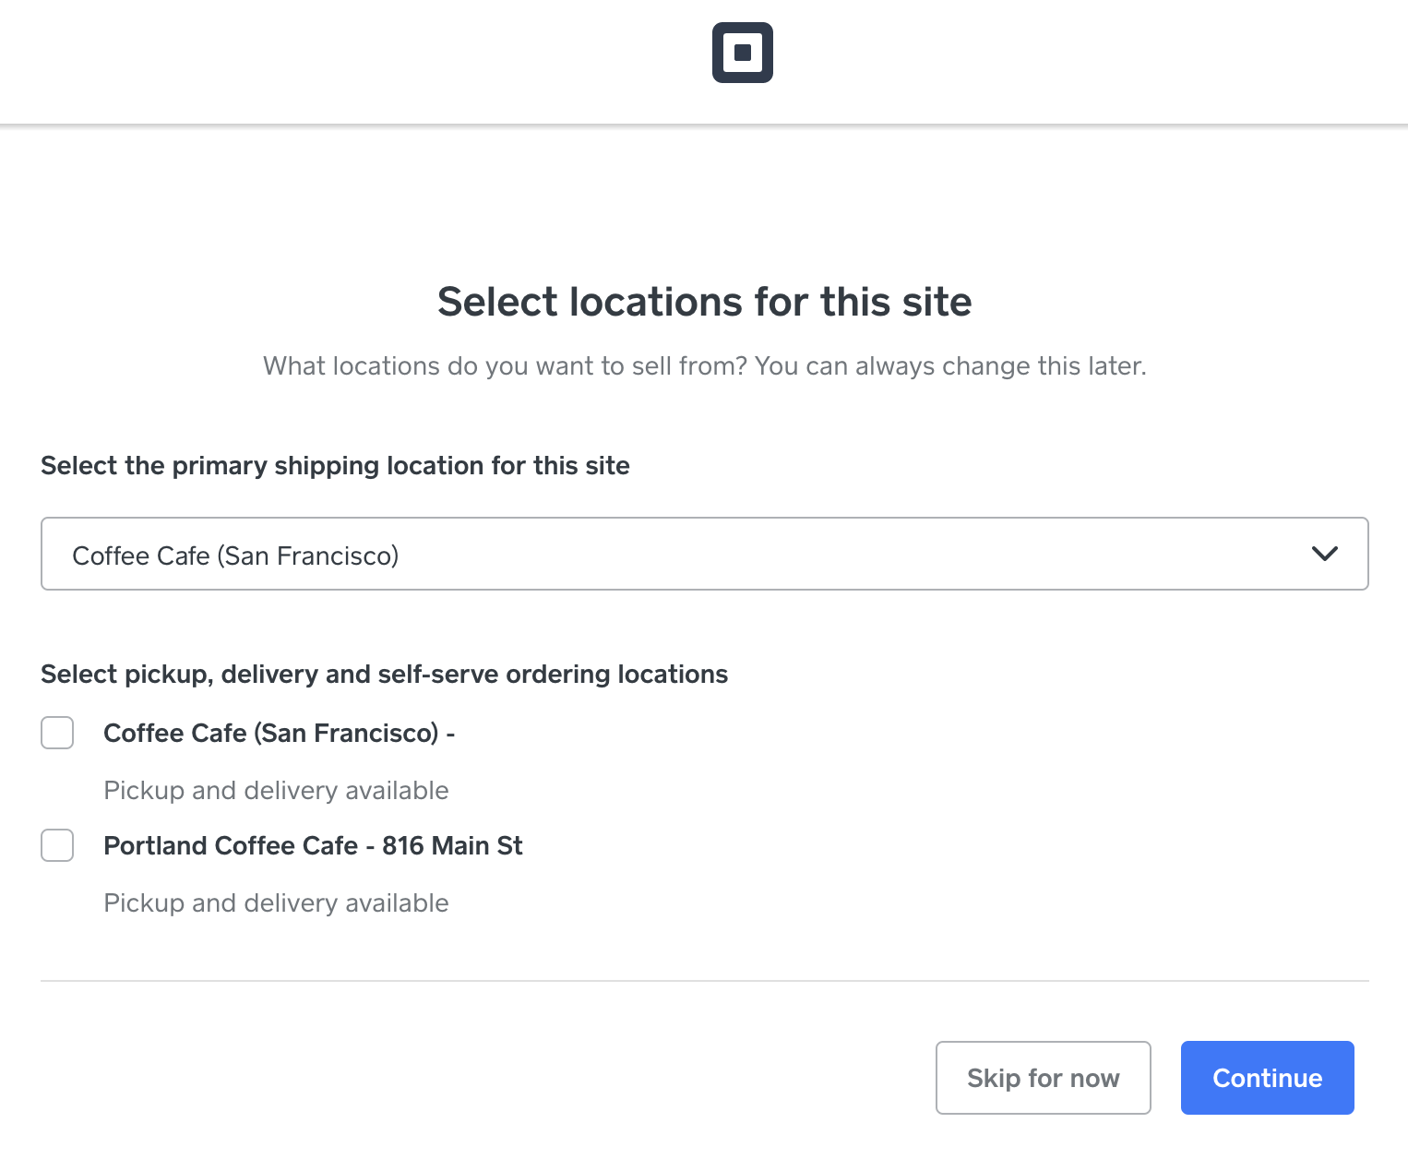Select the Portland Coffee Cafe - 816 Main St label

[x=313, y=845]
